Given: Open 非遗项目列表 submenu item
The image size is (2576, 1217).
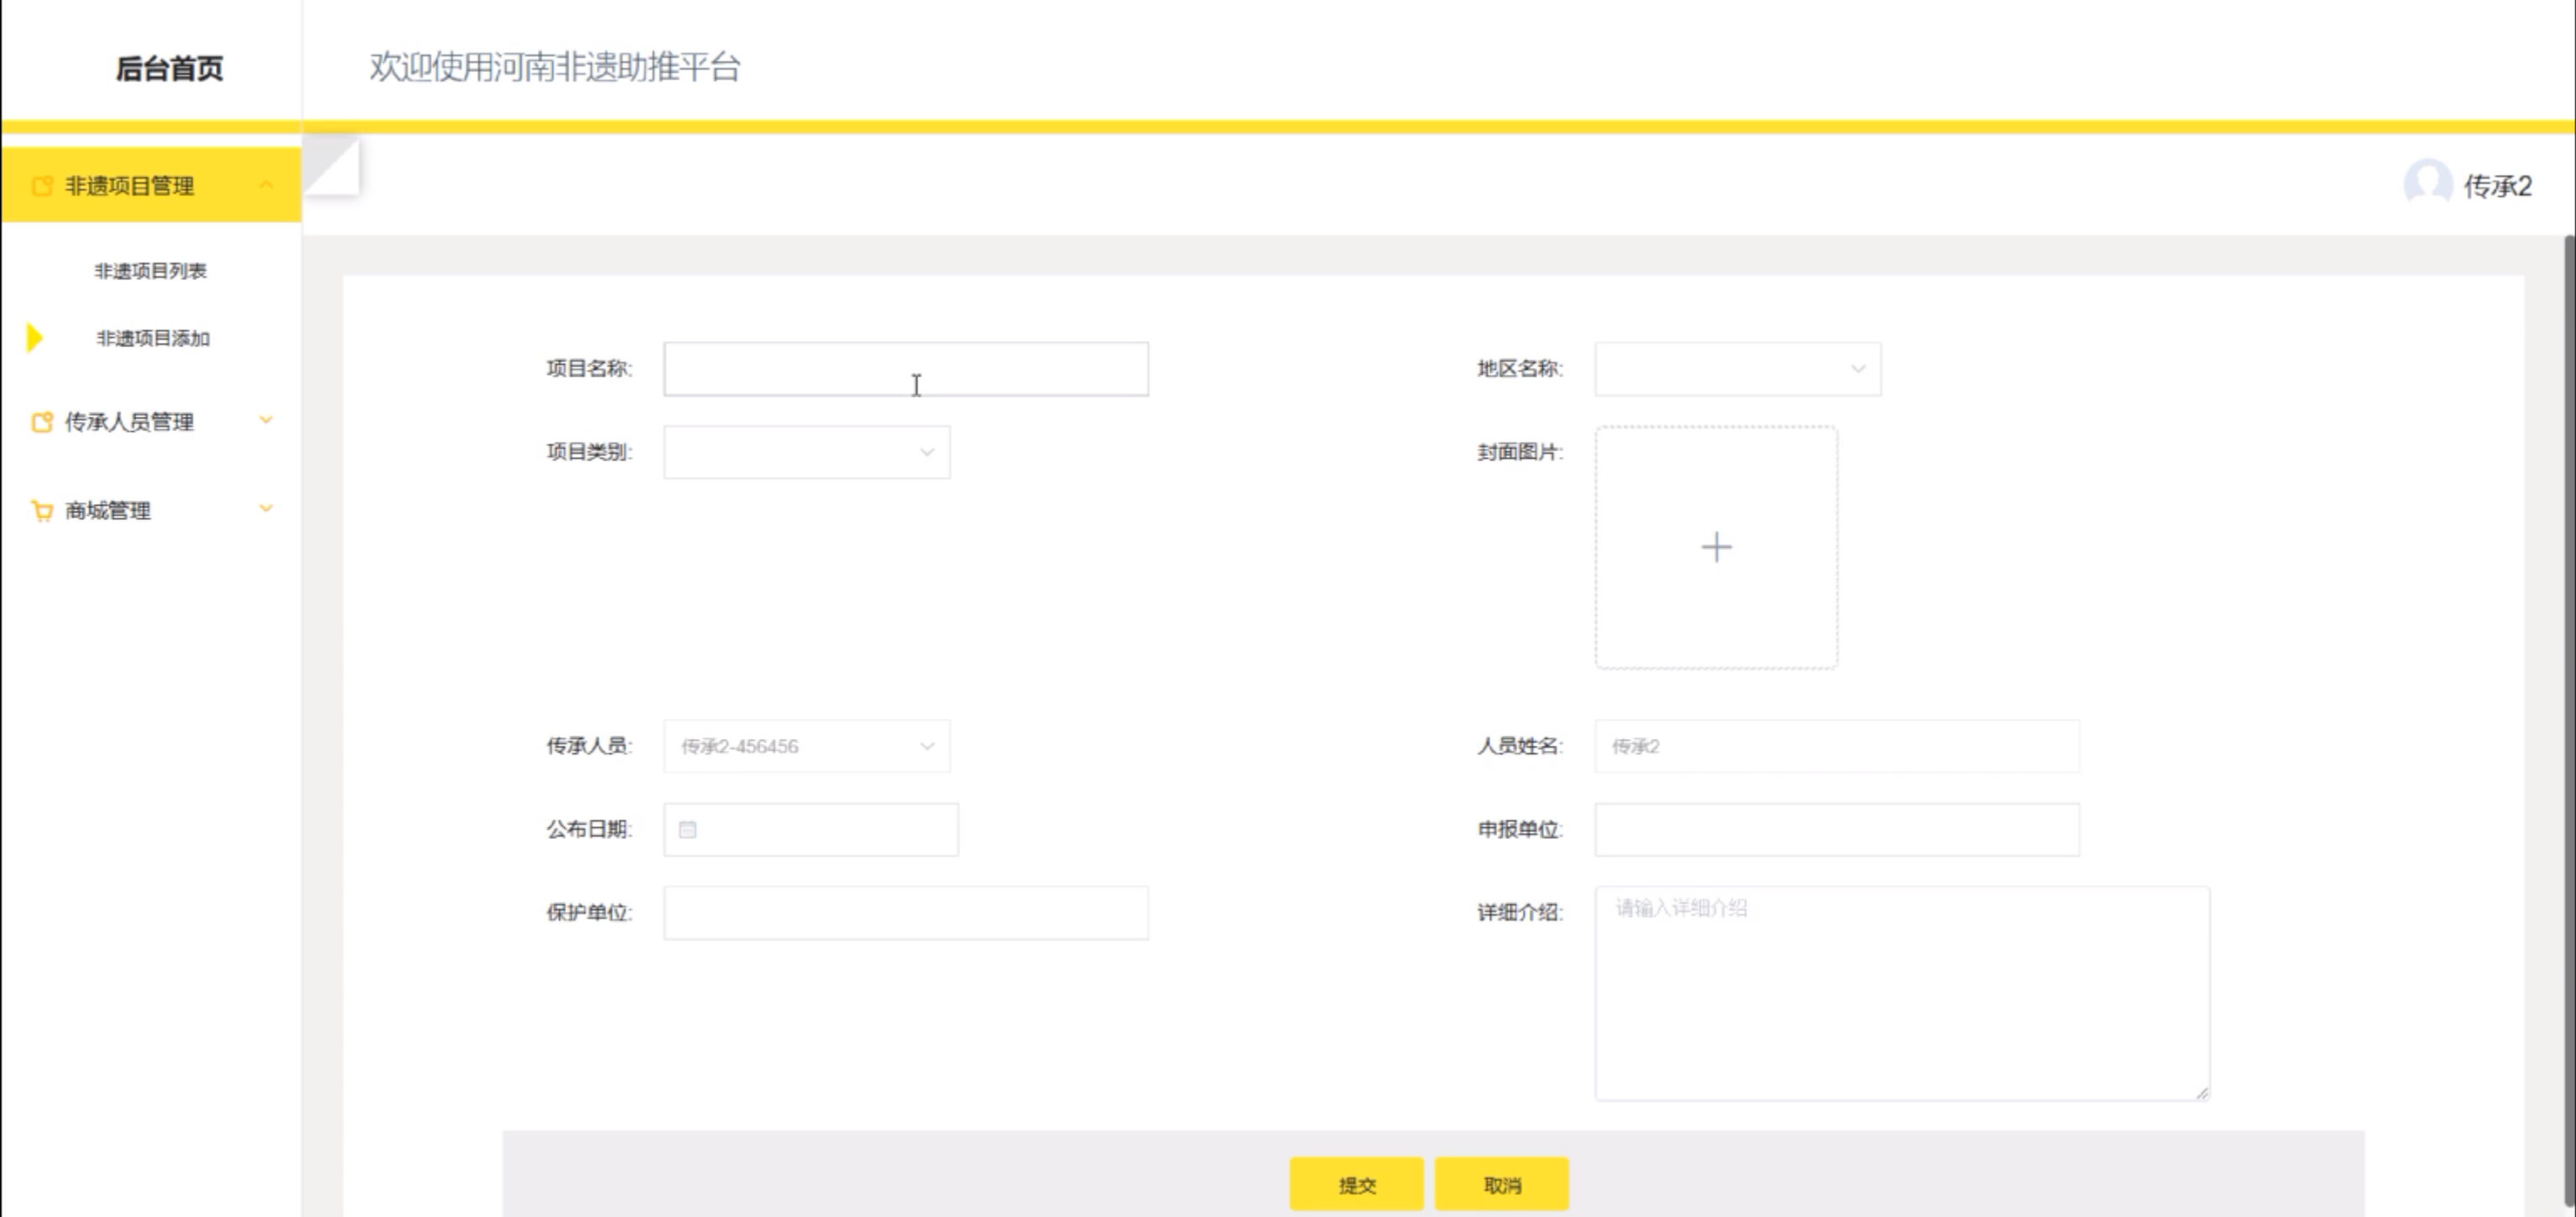Looking at the screenshot, I should click(x=150, y=271).
